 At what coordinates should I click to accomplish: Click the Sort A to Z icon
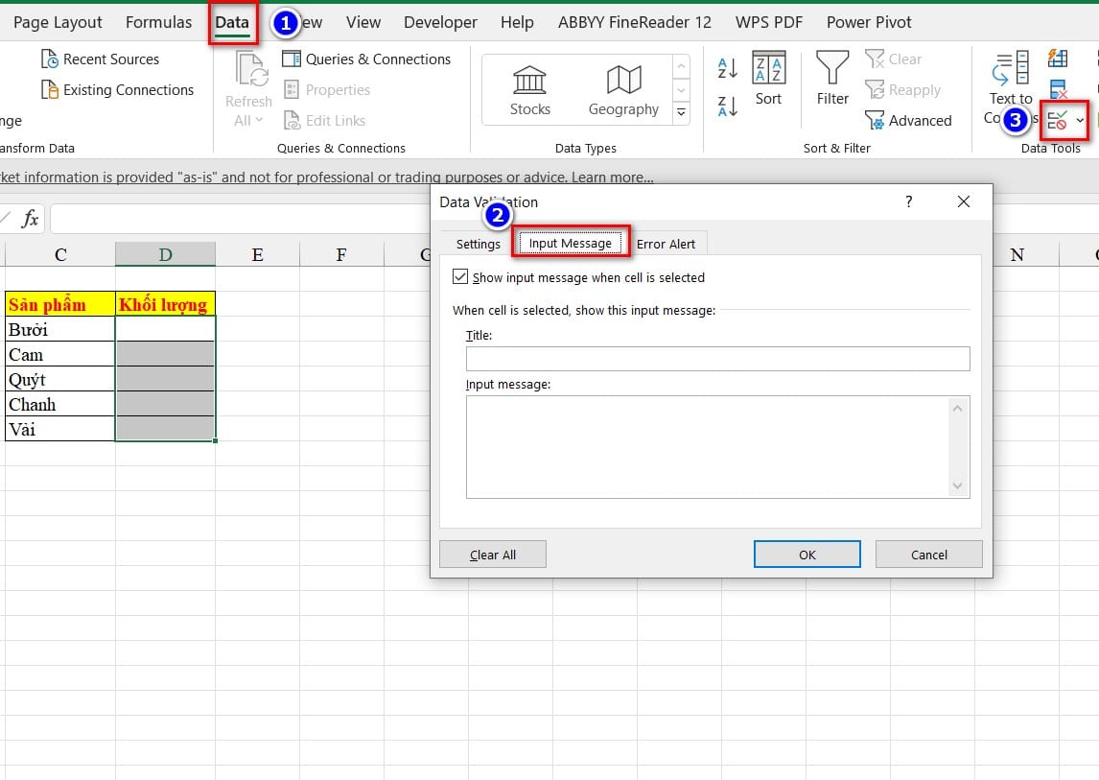click(x=726, y=68)
